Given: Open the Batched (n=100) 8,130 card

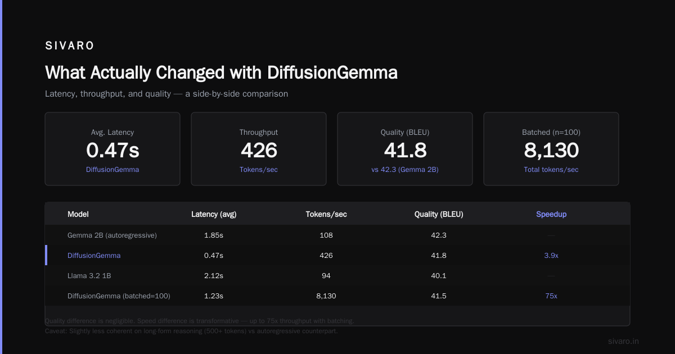Looking at the screenshot, I should pyautogui.click(x=551, y=149).
